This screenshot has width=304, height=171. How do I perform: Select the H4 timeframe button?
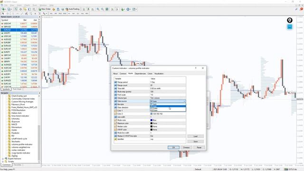pyautogui.click(x=74, y=14)
